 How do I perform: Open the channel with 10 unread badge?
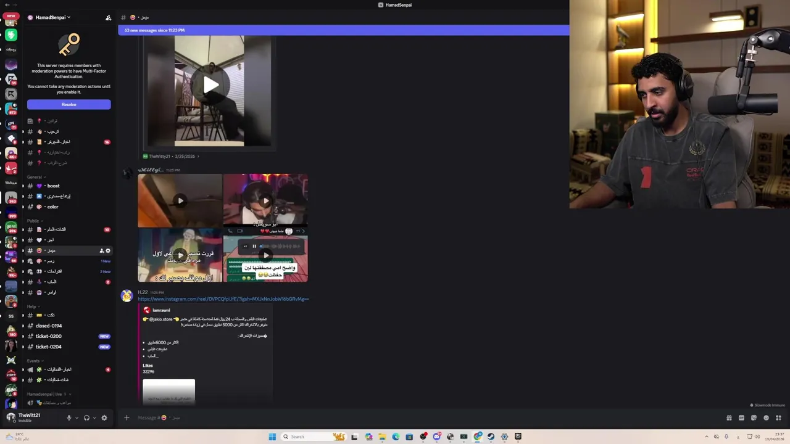(x=68, y=229)
